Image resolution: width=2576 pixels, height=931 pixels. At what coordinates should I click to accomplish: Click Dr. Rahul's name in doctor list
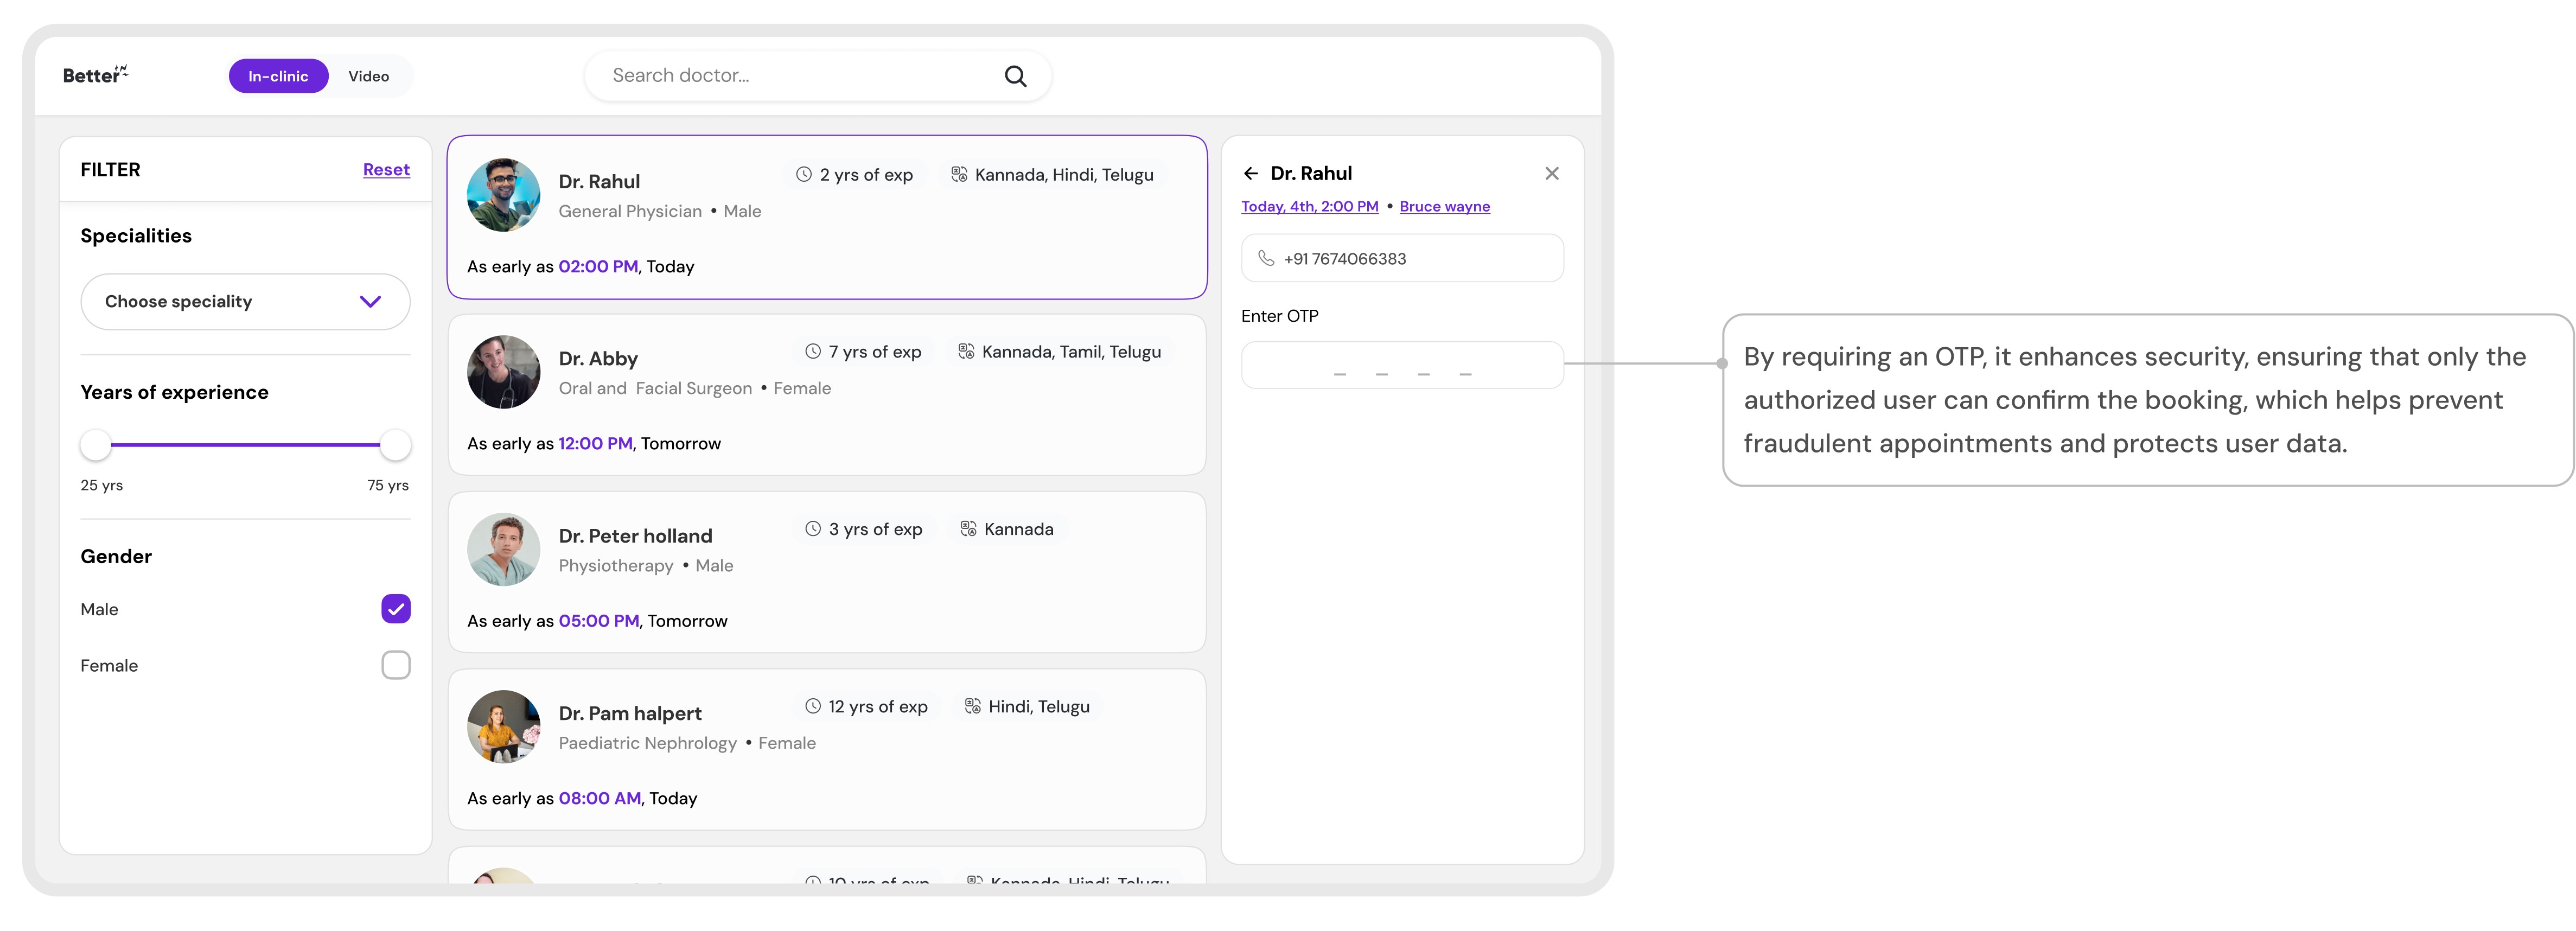click(599, 182)
